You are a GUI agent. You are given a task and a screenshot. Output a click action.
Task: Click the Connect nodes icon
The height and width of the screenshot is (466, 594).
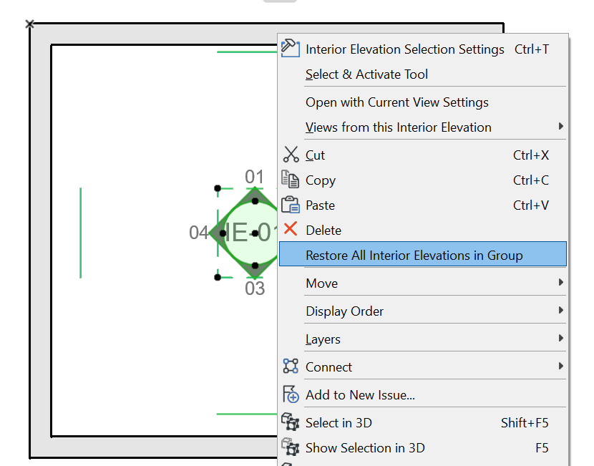coord(291,367)
